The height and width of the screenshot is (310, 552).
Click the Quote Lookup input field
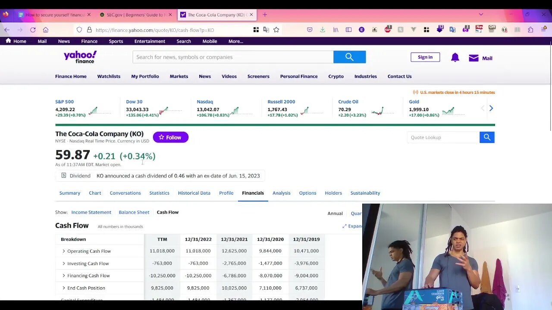pyautogui.click(x=443, y=137)
